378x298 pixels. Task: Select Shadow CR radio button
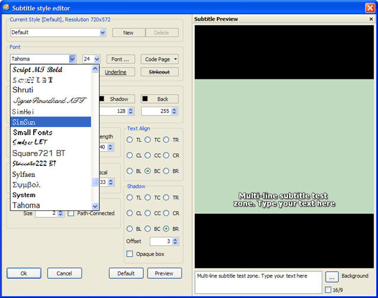tap(166, 213)
